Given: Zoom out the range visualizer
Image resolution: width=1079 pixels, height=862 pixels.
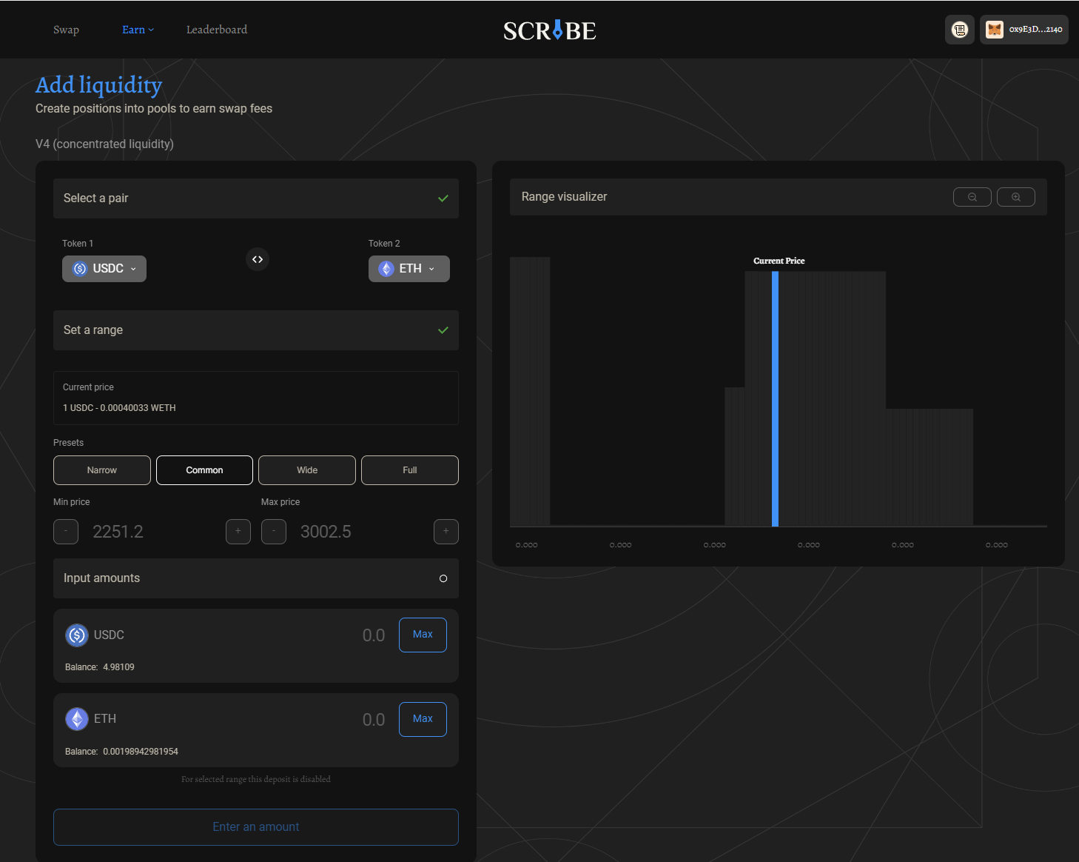Looking at the screenshot, I should click(x=972, y=197).
